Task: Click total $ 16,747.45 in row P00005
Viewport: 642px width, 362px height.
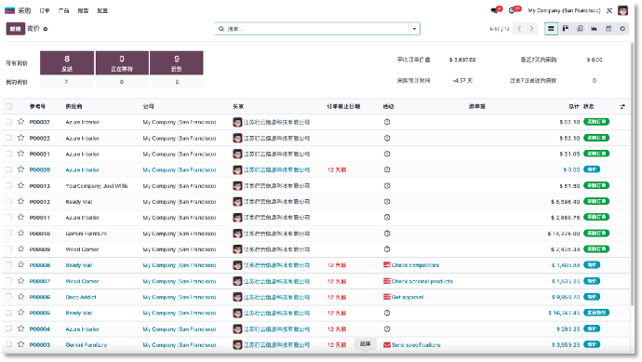Action: point(564,313)
